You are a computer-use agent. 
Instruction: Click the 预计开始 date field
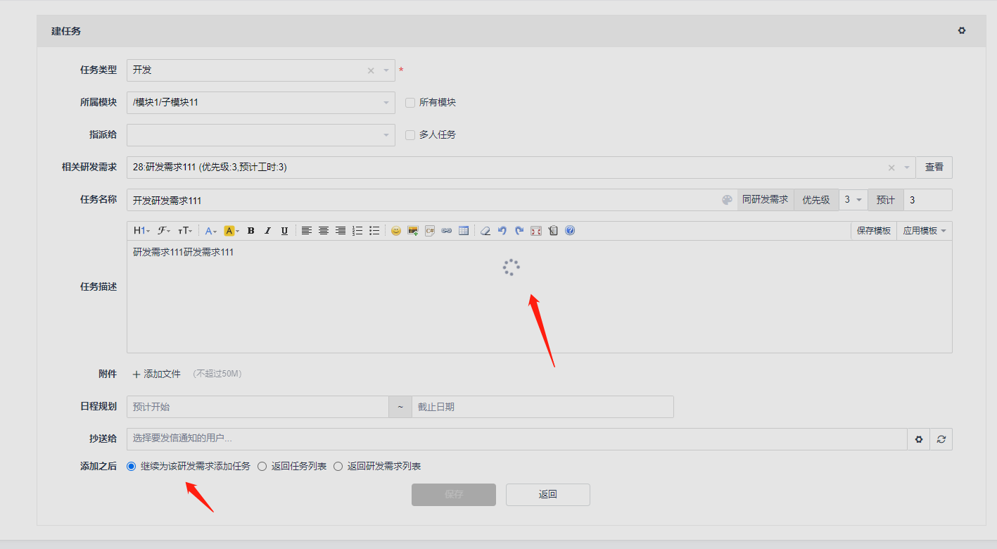point(258,407)
